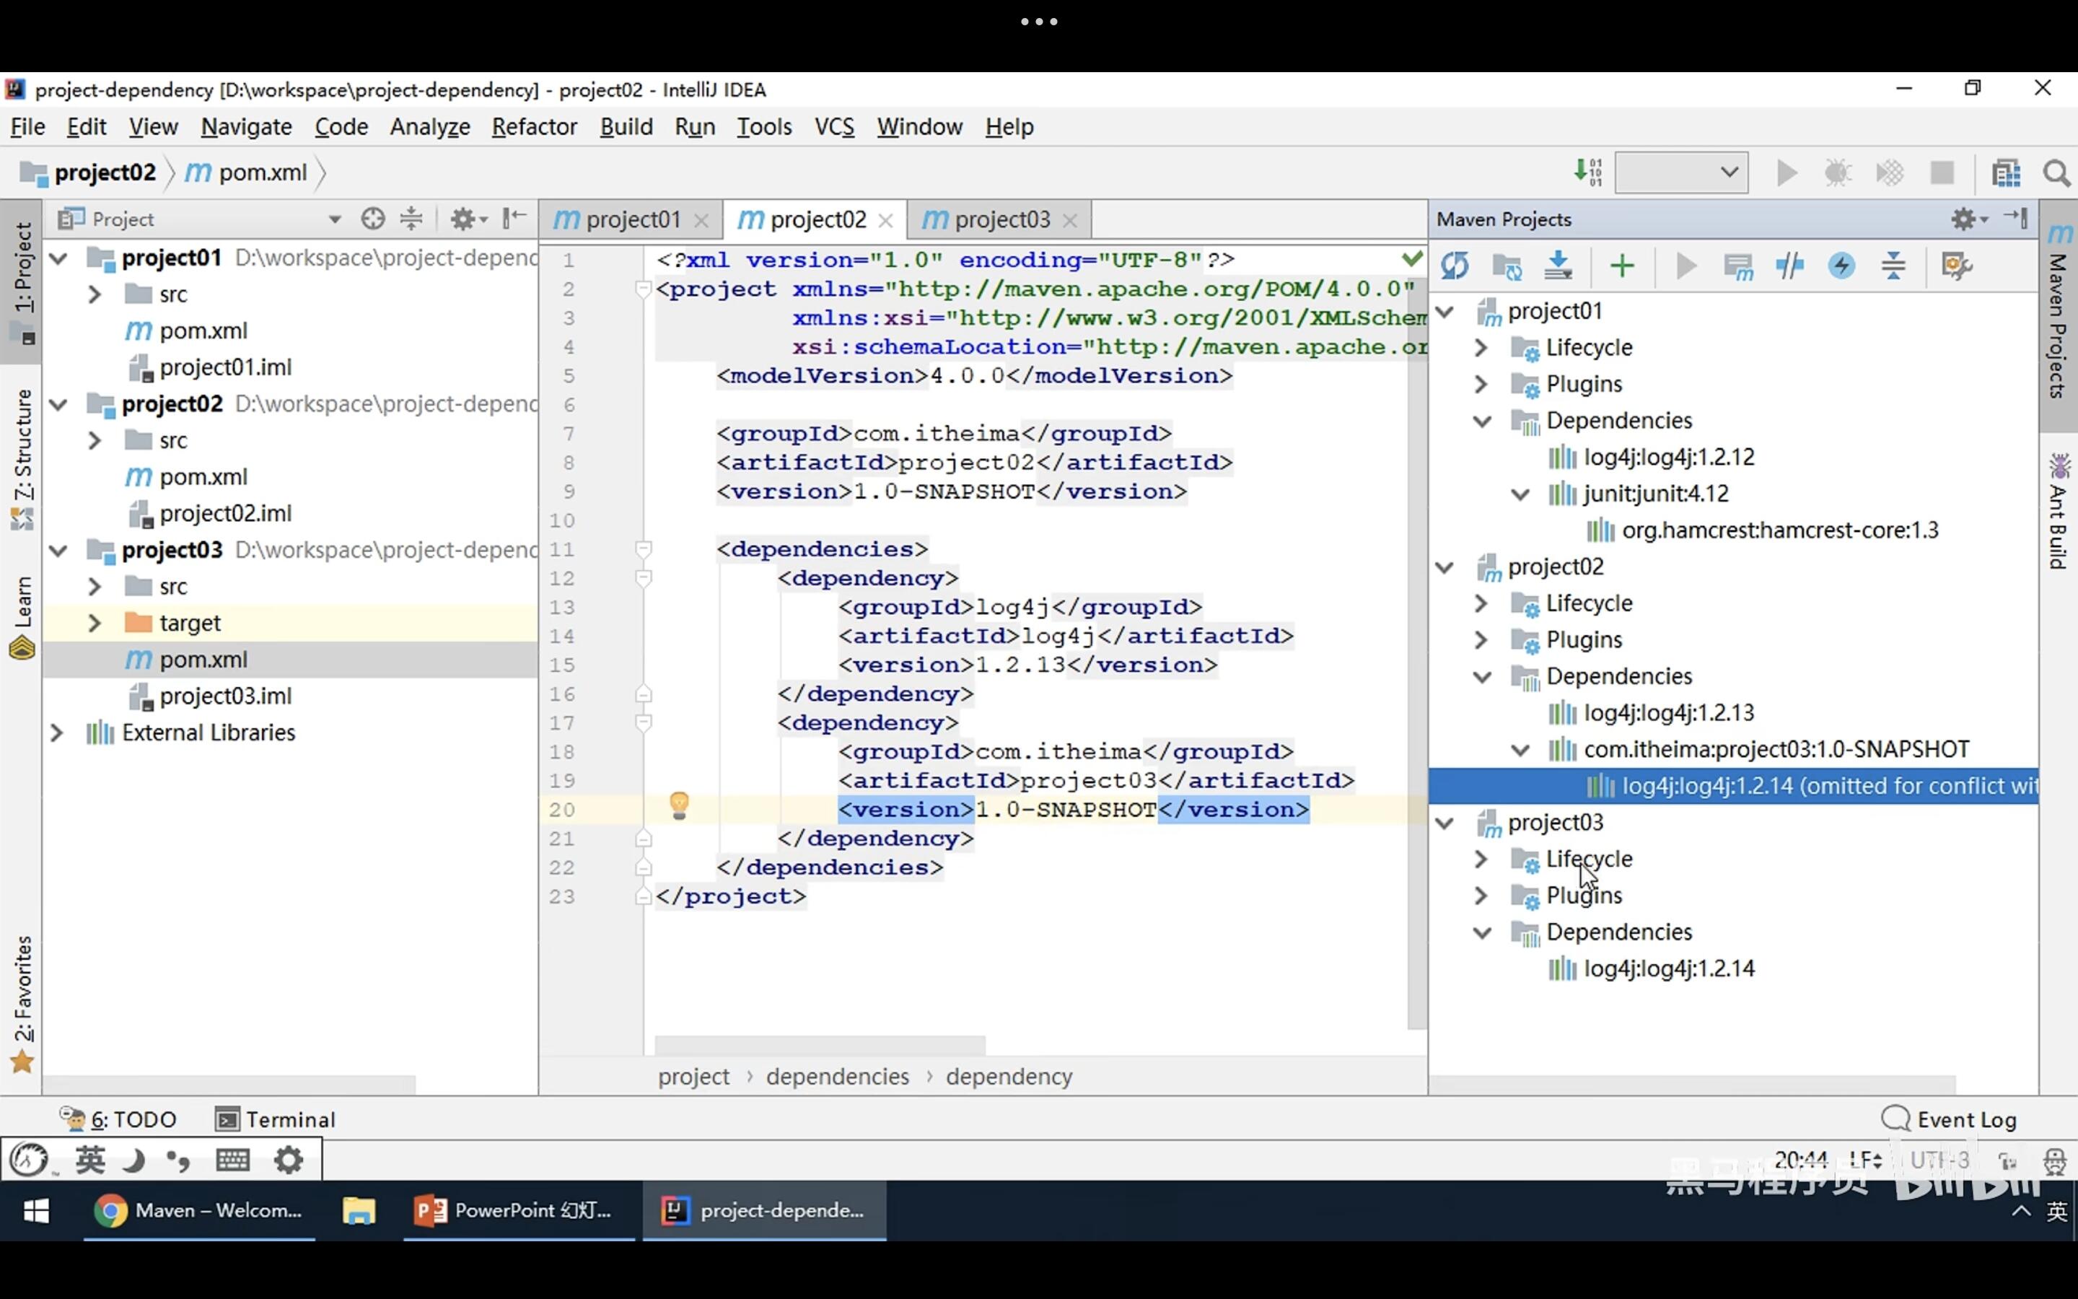Screen dimensions: 2078x1299
Task: Click Add Maven Projects plus icon
Action: pyautogui.click(x=1622, y=266)
